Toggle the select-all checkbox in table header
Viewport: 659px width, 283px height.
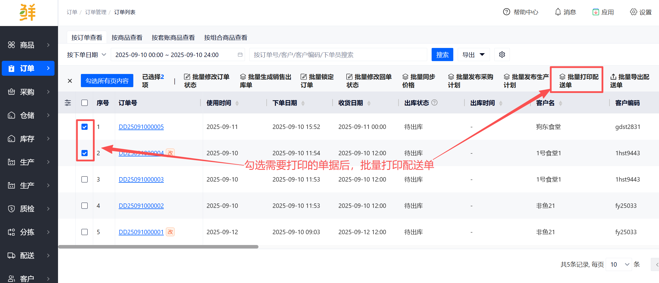click(x=84, y=103)
